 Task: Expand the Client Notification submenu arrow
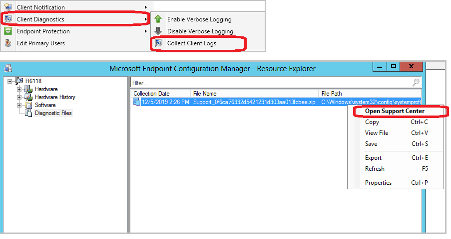(146, 7)
